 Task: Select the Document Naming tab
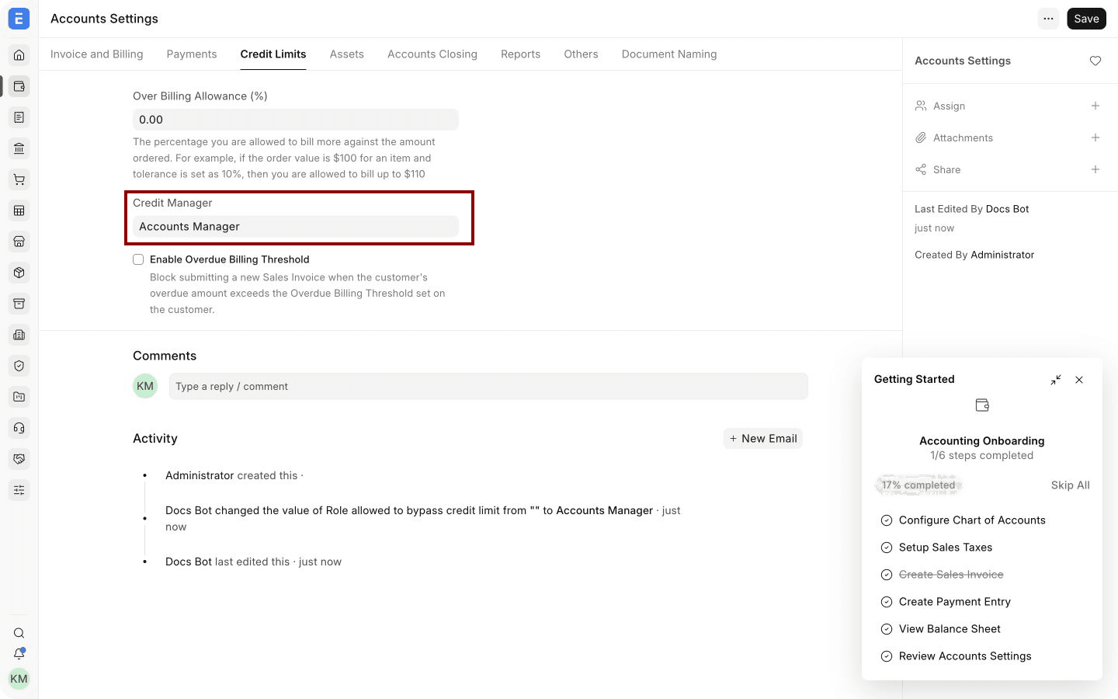[x=669, y=54]
